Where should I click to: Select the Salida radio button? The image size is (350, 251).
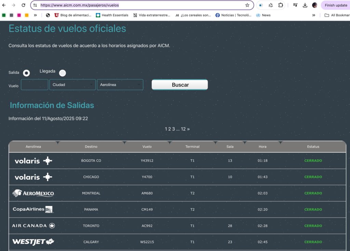26,73
